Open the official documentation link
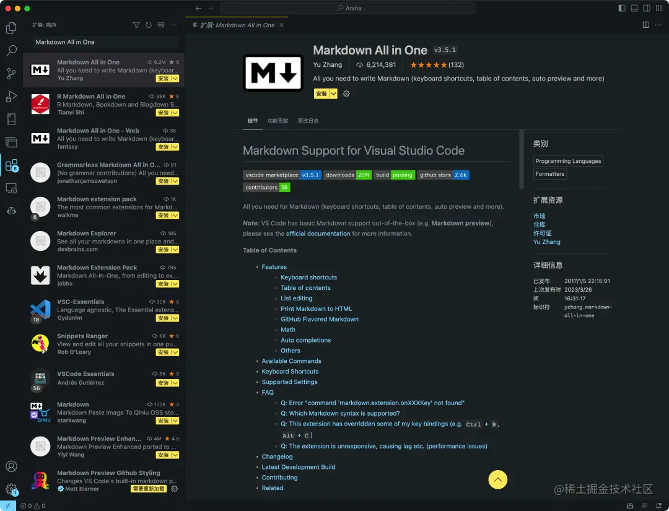 coord(318,234)
